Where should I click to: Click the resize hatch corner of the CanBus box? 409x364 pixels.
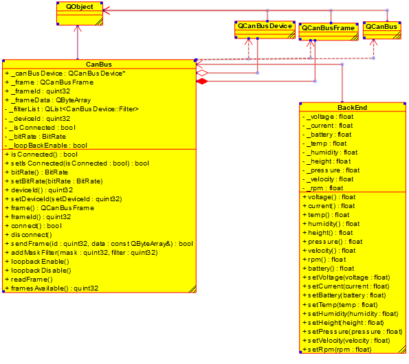[x=192, y=289]
